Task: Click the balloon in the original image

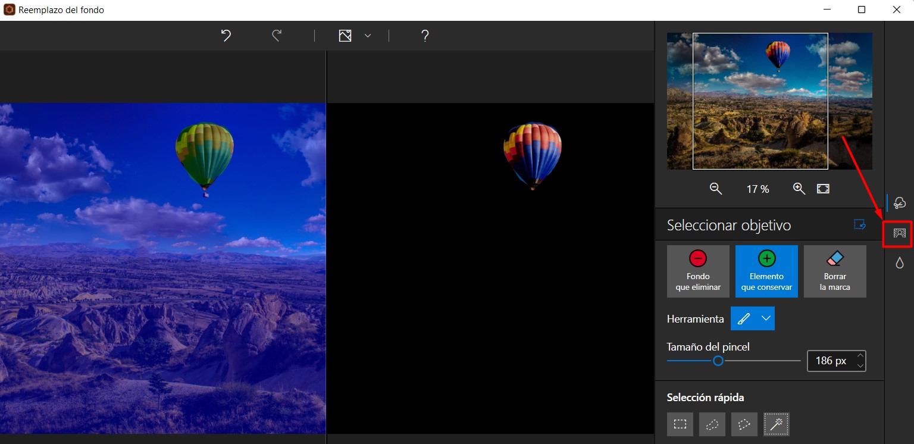Action: [x=205, y=159]
